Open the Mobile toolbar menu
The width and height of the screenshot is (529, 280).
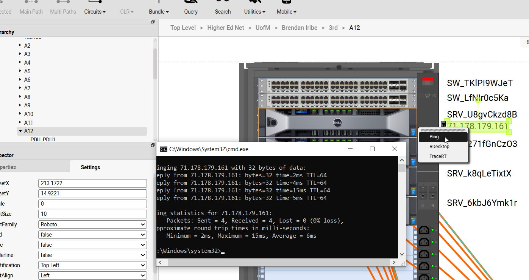[286, 12]
